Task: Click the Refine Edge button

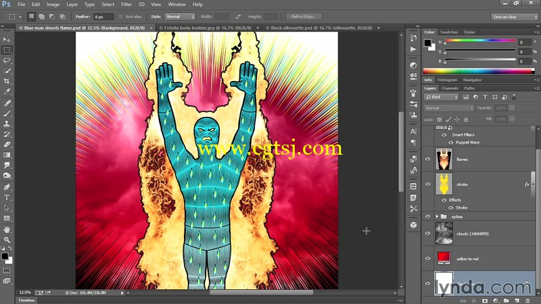Action: tap(304, 16)
